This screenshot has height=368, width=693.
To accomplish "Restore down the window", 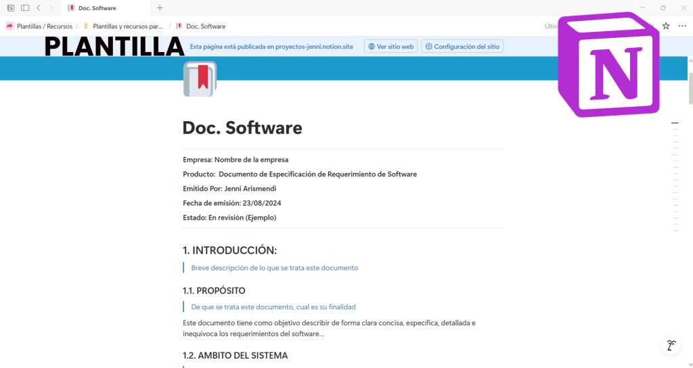I will click(663, 8).
